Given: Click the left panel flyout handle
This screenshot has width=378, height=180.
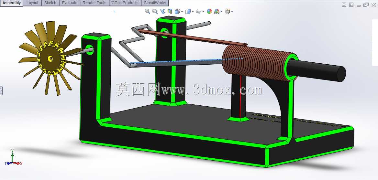Looking at the screenshot, I should point(1,90).
